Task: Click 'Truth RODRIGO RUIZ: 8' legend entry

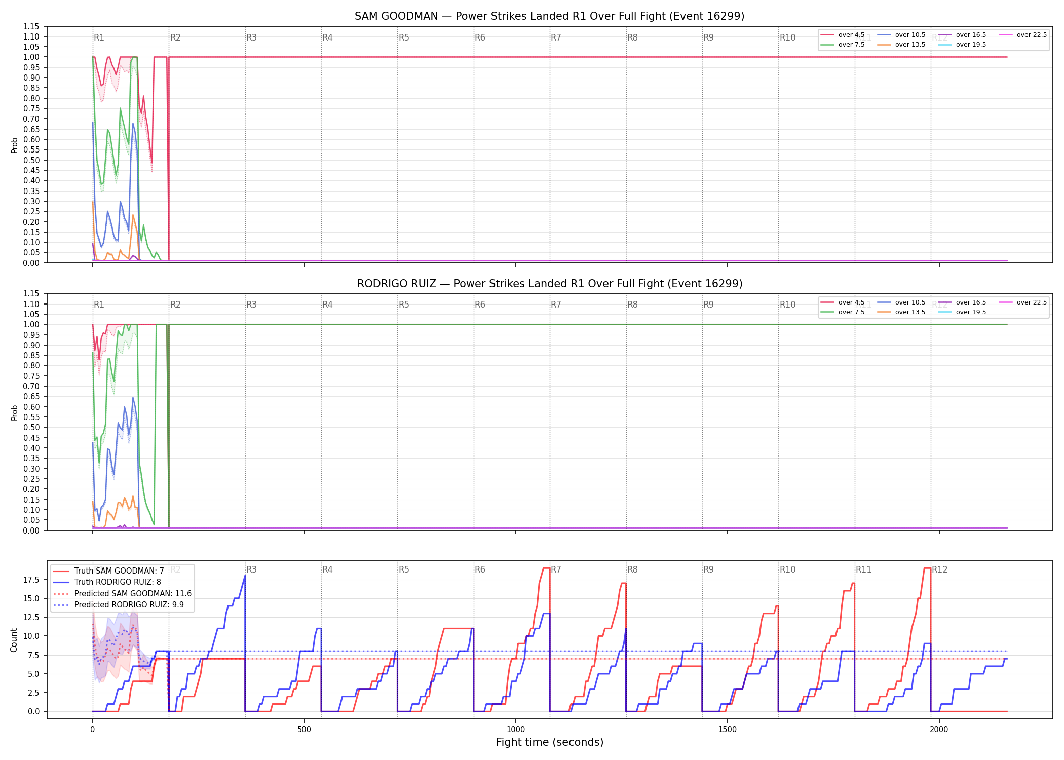Action: point(107,582)
